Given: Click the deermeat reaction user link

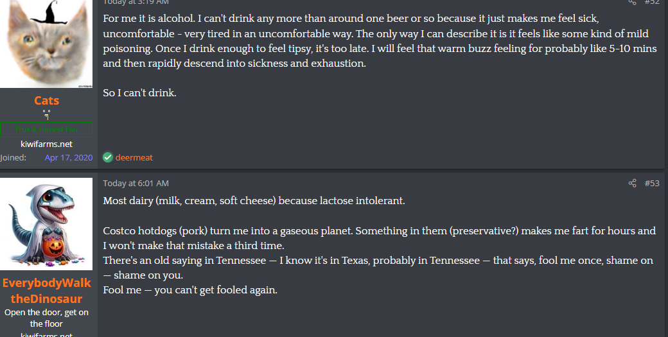Looking at the screenshot, I should pyautogui.click(x=134, y=157).
